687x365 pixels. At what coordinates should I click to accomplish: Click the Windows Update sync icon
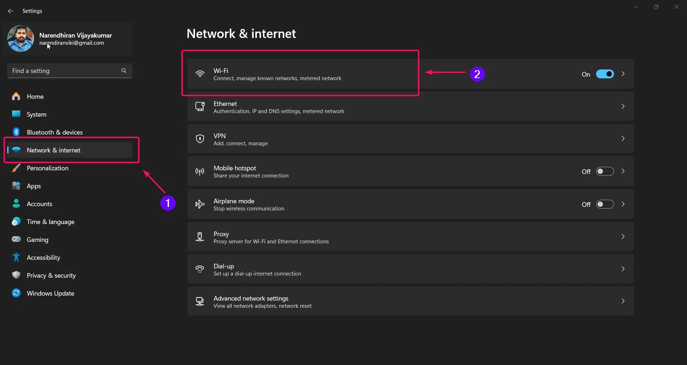(x=16, y=293)
